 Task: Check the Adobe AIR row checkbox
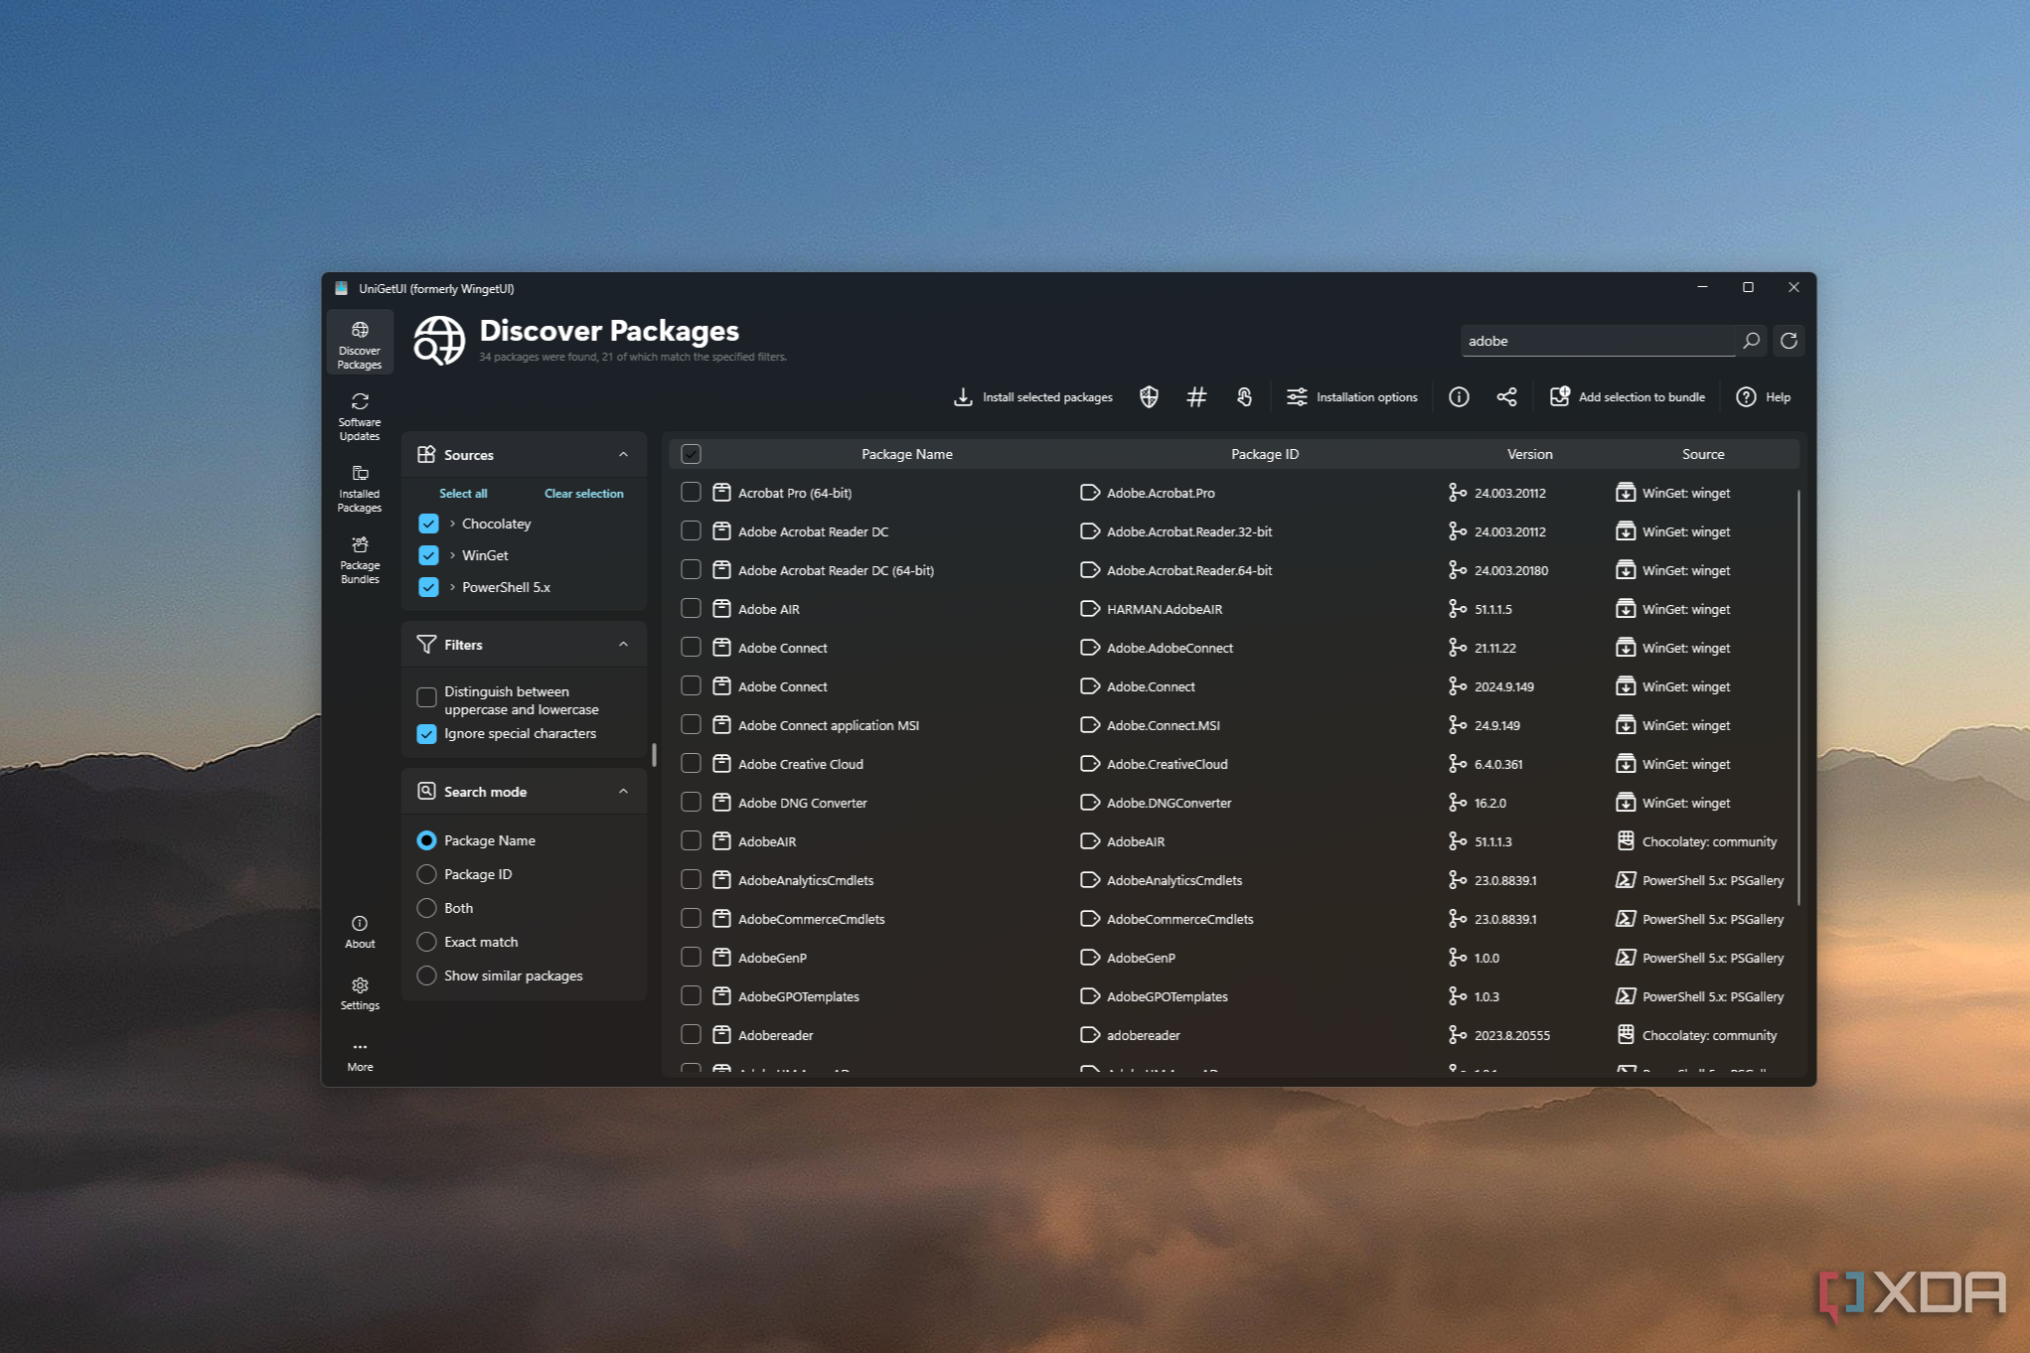coord(691,609)
